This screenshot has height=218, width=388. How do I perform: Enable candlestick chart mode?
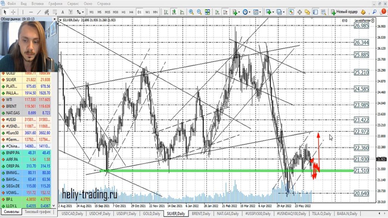click(173, 12)
